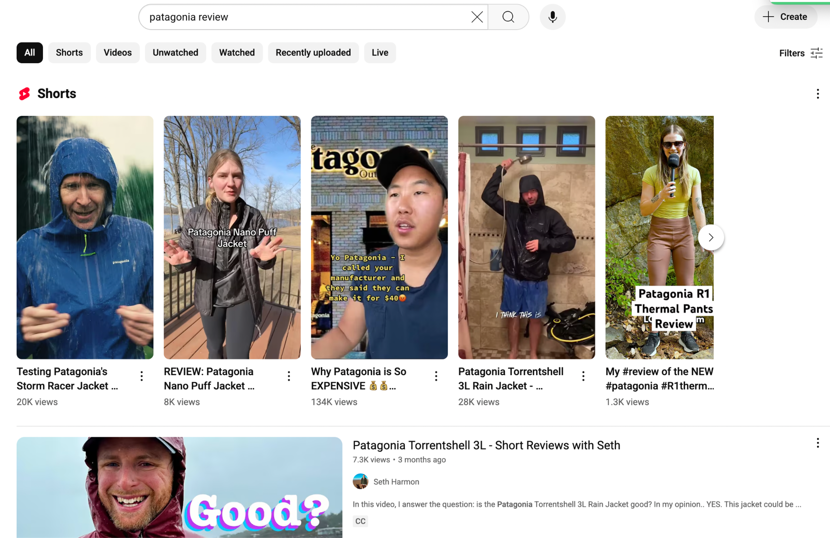The image size is (830, 538).
Task: Open menu for Why Patagonia is So EXPENSIVE short
Action: coord(436,376)
